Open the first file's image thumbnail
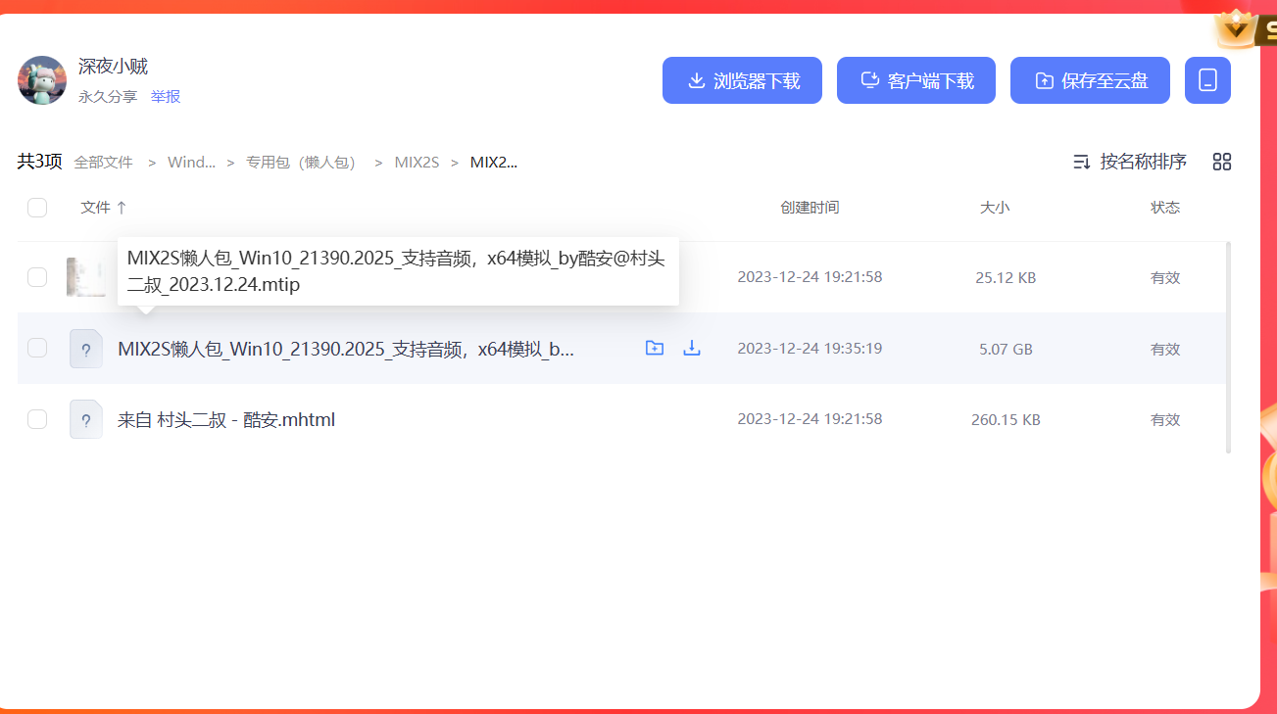1277x714 pixels. 86,277
